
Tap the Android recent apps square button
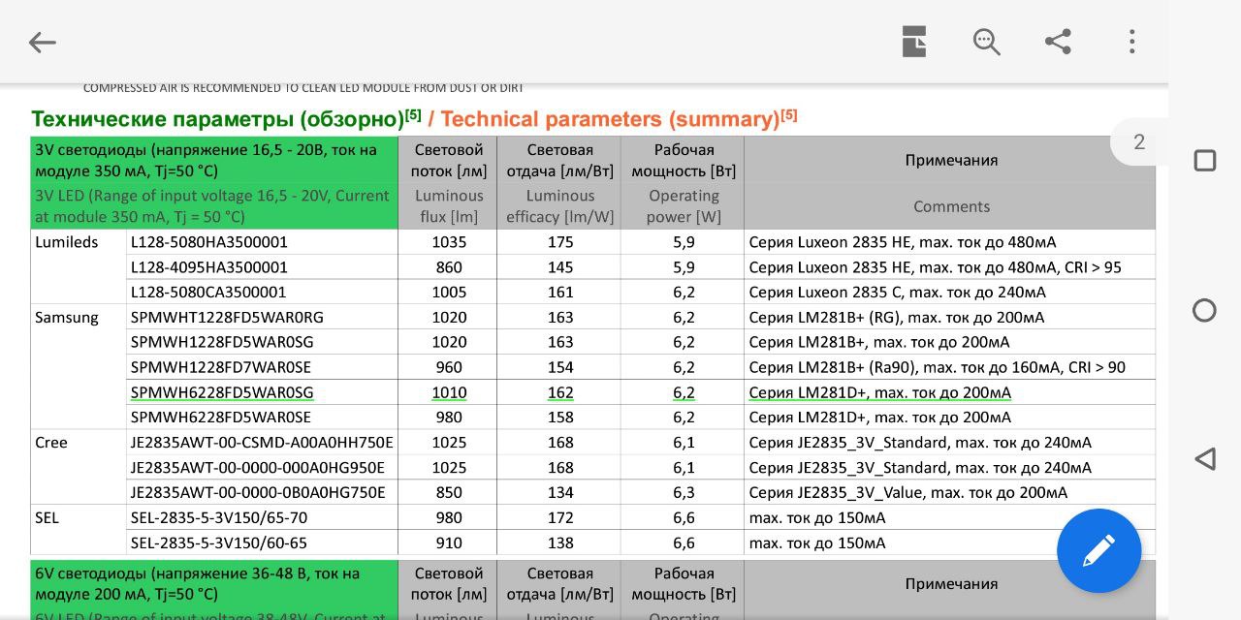coord(1204,161)
